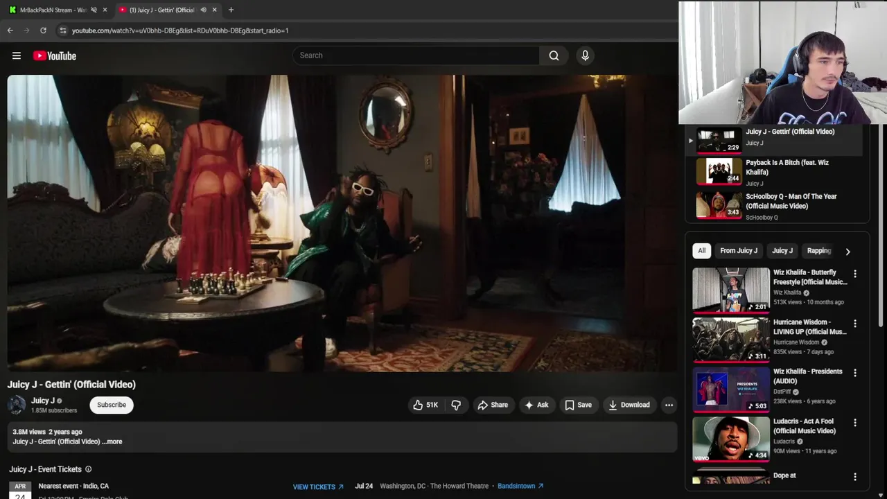Open Juicy J channel name link
Screen dimensions: 887x499
click(42, 401)
